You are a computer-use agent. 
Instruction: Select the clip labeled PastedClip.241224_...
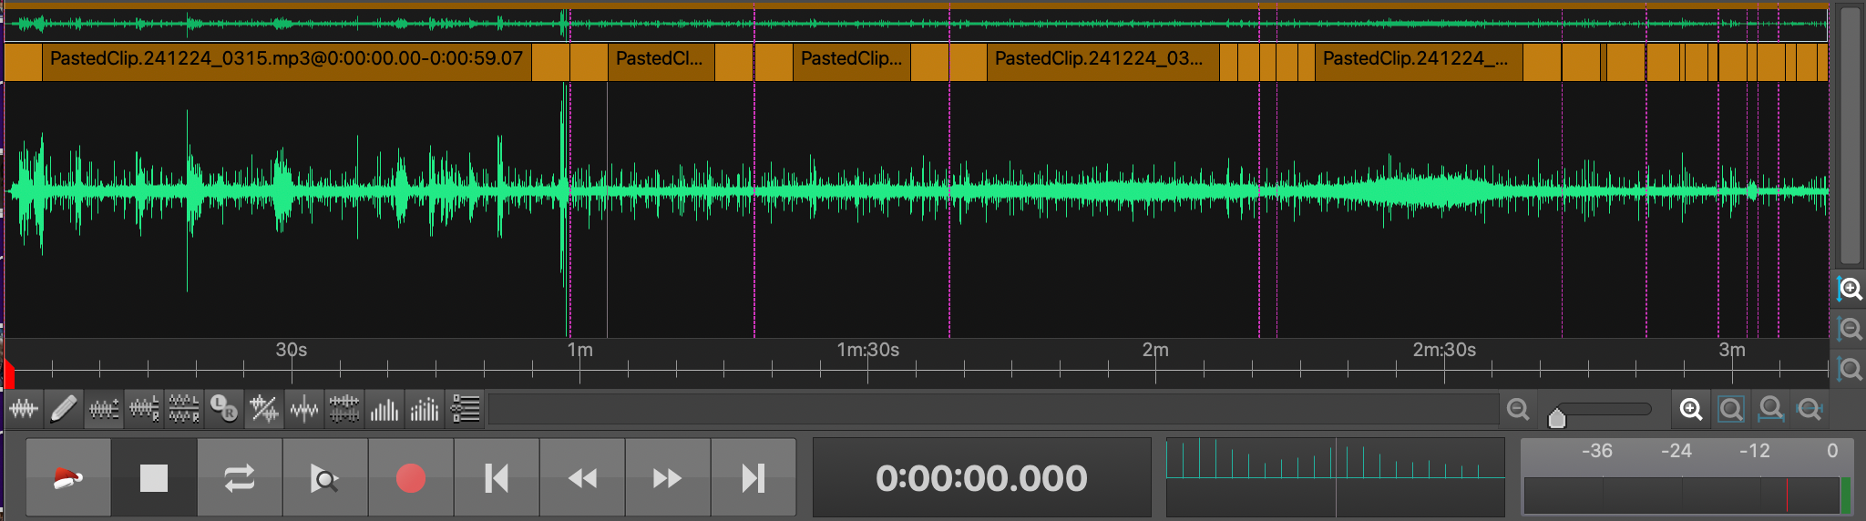click(x=1419, y=60)
